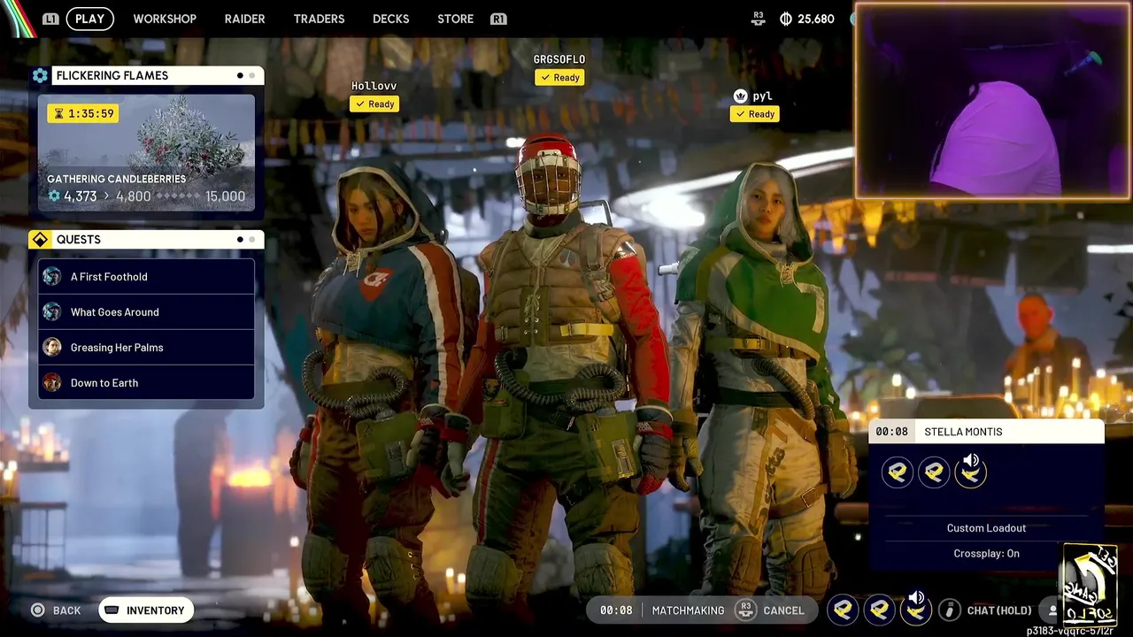Open INVENTORY from bottom bar
This screenshot has height=637, width=1133.
click(x=146, y=610)
